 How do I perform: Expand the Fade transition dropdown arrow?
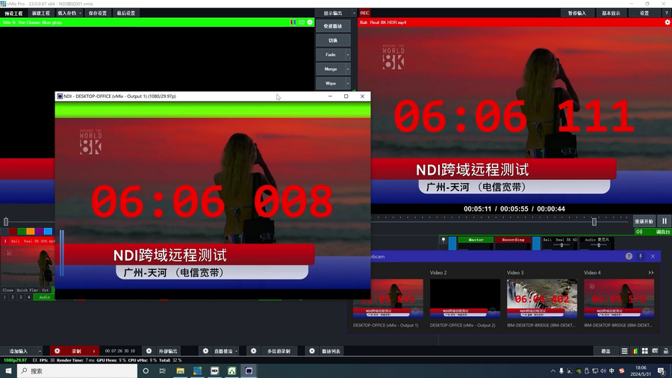click(x=348, y=55)
